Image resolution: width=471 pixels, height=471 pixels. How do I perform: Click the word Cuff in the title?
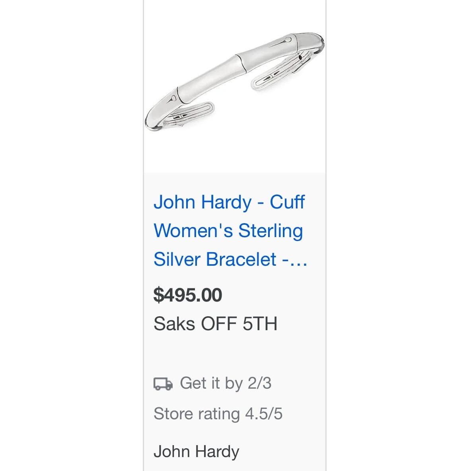coord(287,202)
